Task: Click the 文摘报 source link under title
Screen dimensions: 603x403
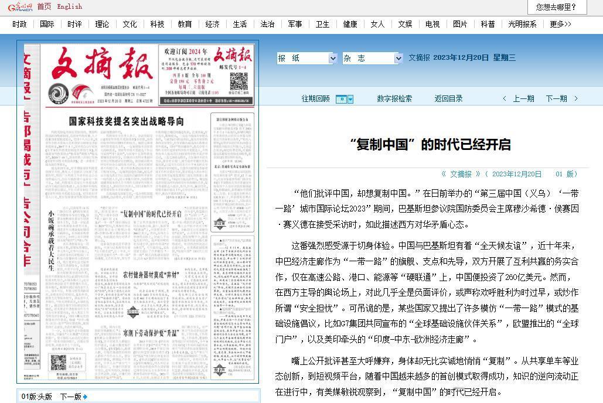Action: pos(461,174)
